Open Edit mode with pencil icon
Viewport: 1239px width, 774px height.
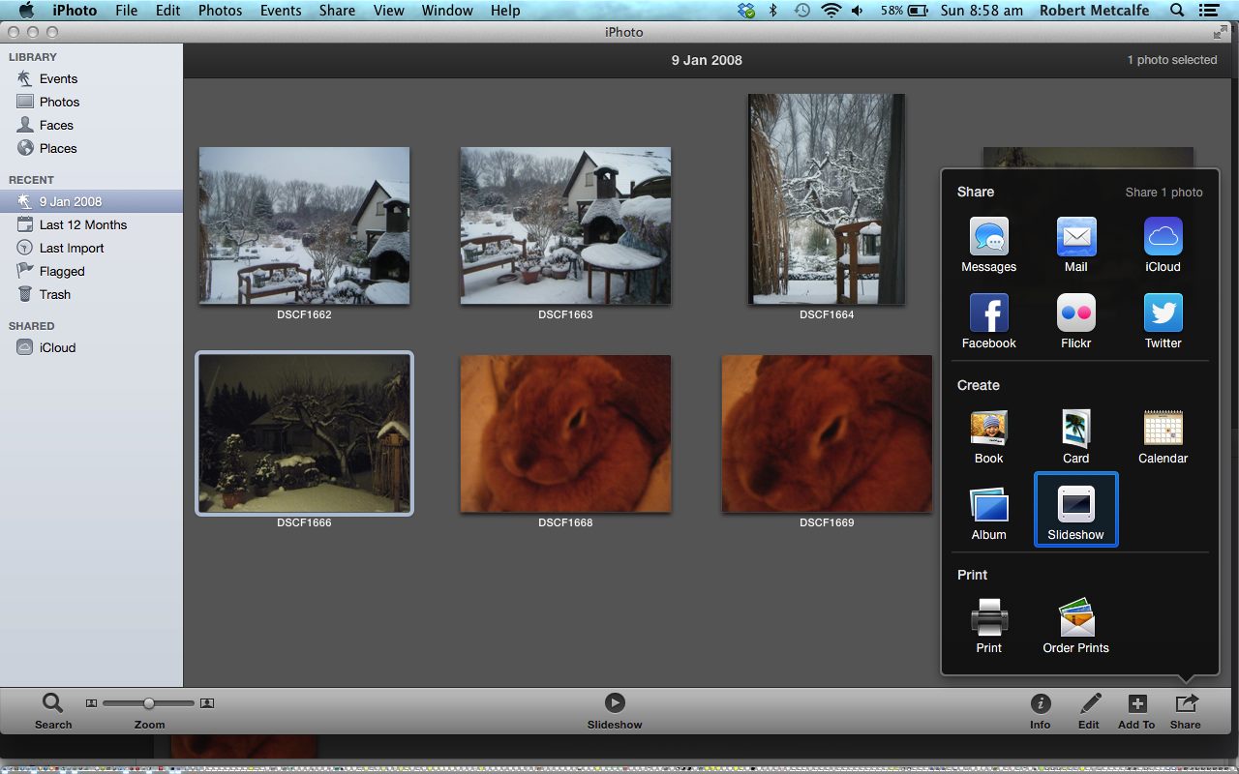1089,711
